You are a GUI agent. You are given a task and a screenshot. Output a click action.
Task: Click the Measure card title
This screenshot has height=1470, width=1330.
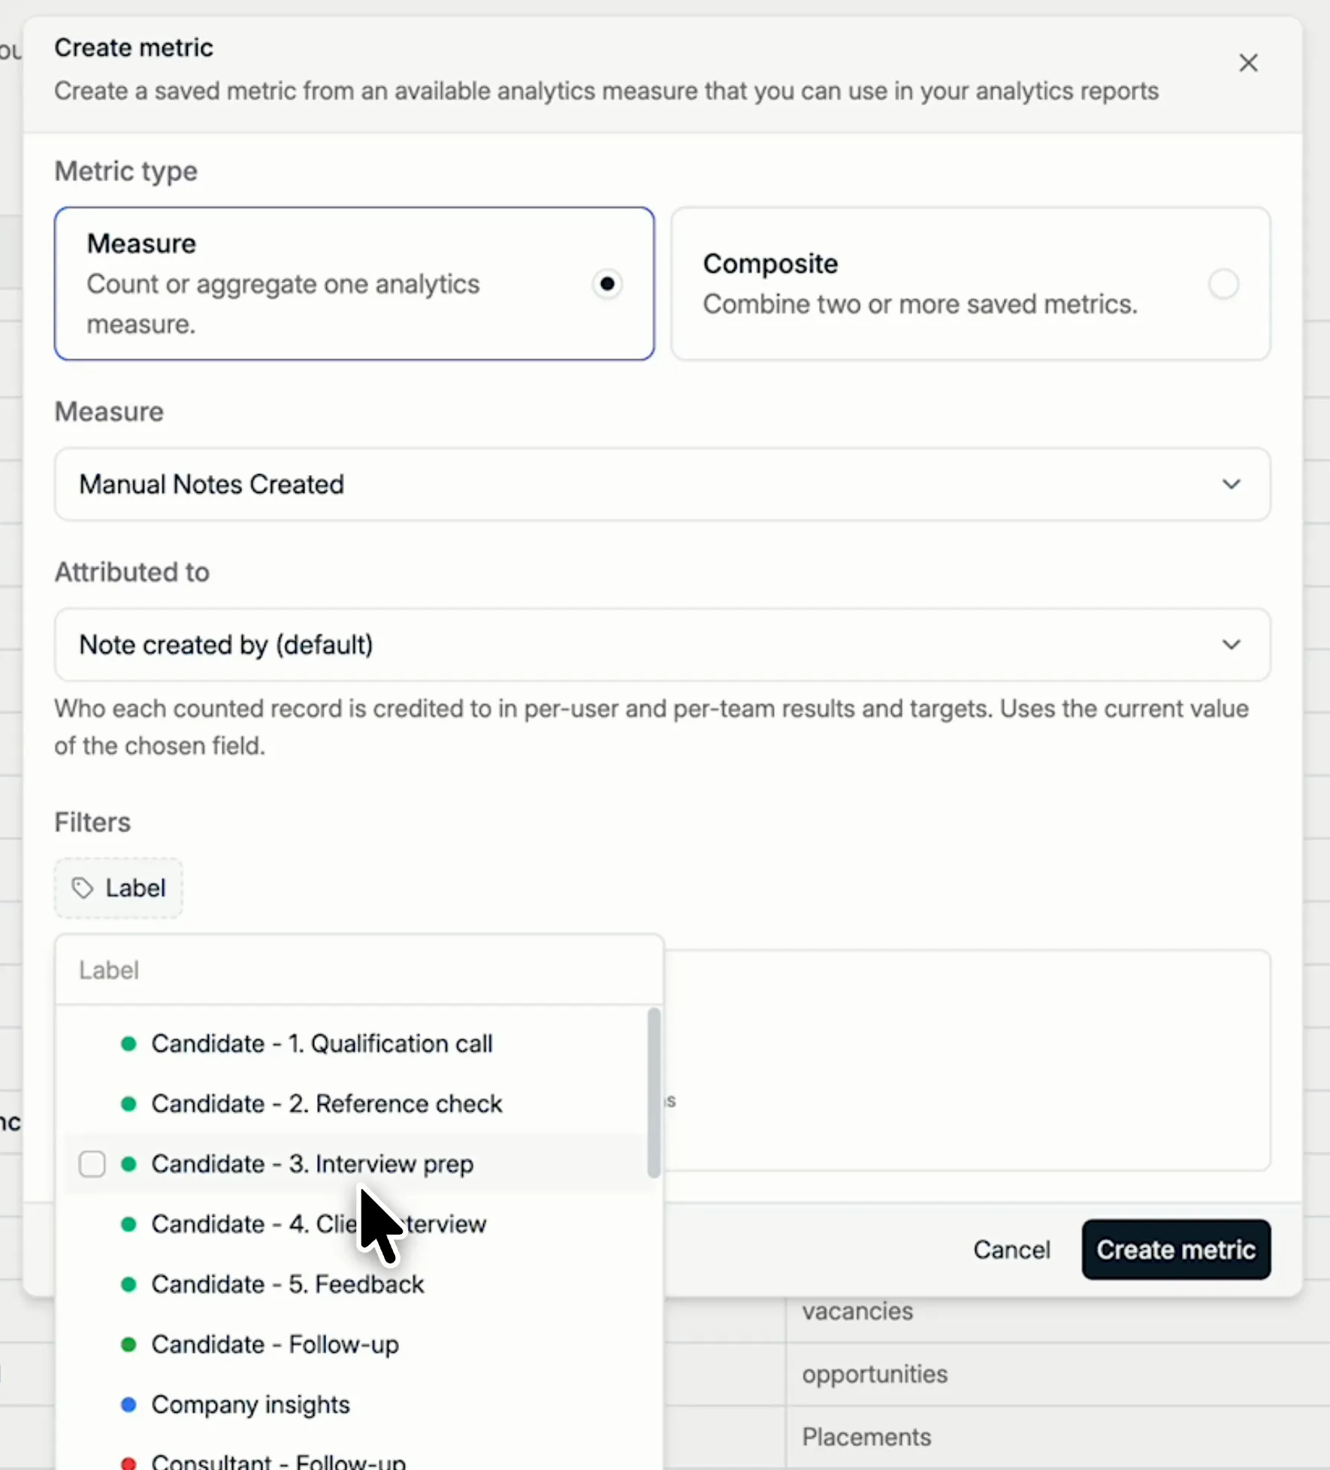[141, 244]
